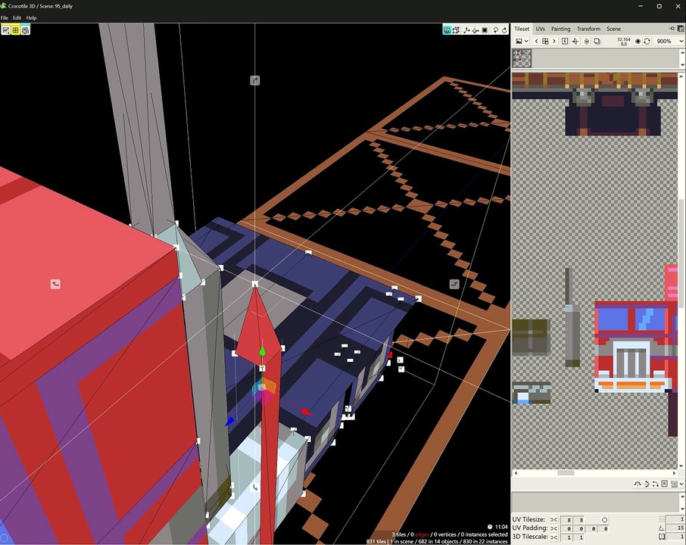
Task: Go to the next tileset with the right chevron
Action: [x=554, y=41]
